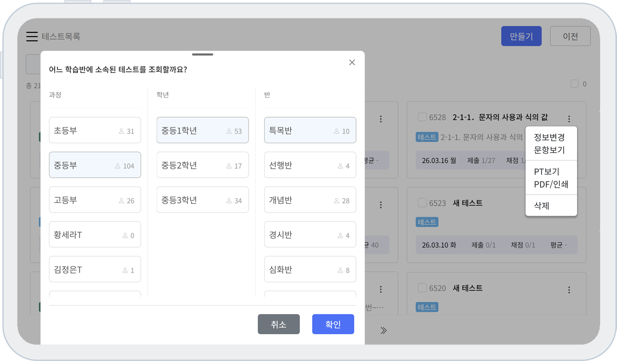Tick the checkbox for test 6528
The height and width of the screenshot is (361, 617).
click(x=422, y=117)
